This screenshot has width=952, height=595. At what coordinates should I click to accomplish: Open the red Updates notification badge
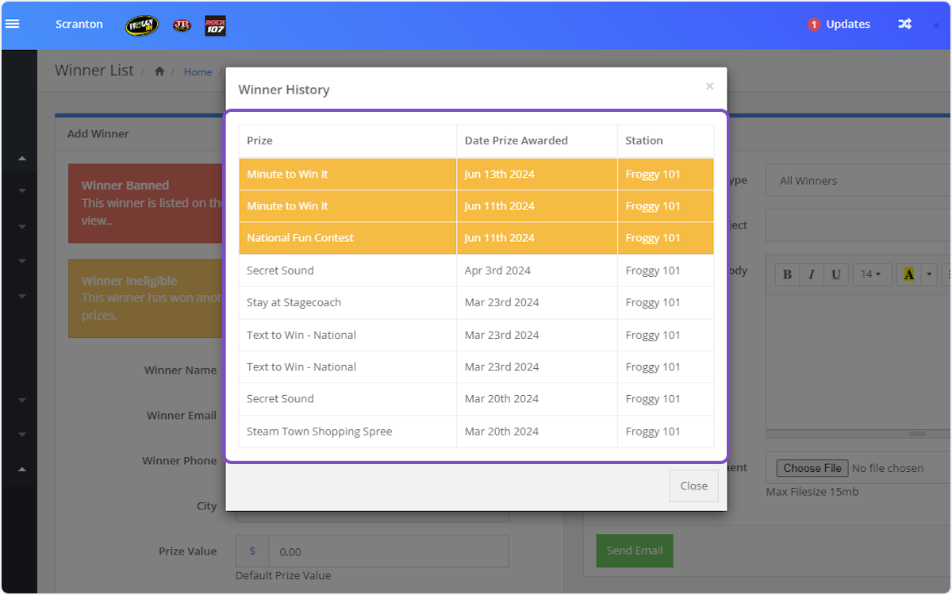pos(813,25)
